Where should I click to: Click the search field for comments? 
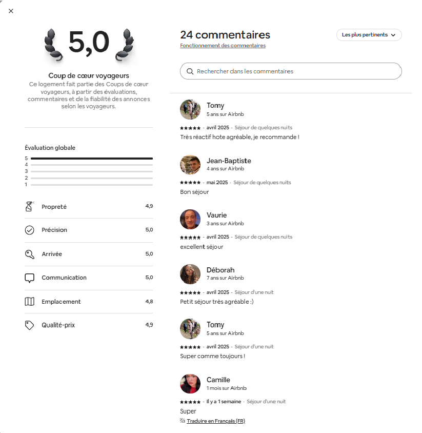tap(291, 71)
